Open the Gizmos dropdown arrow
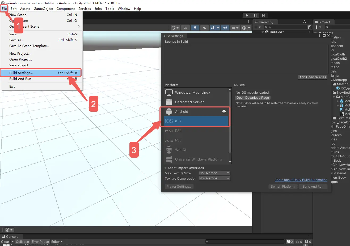350x246 pixels. [x=249, y=28]
